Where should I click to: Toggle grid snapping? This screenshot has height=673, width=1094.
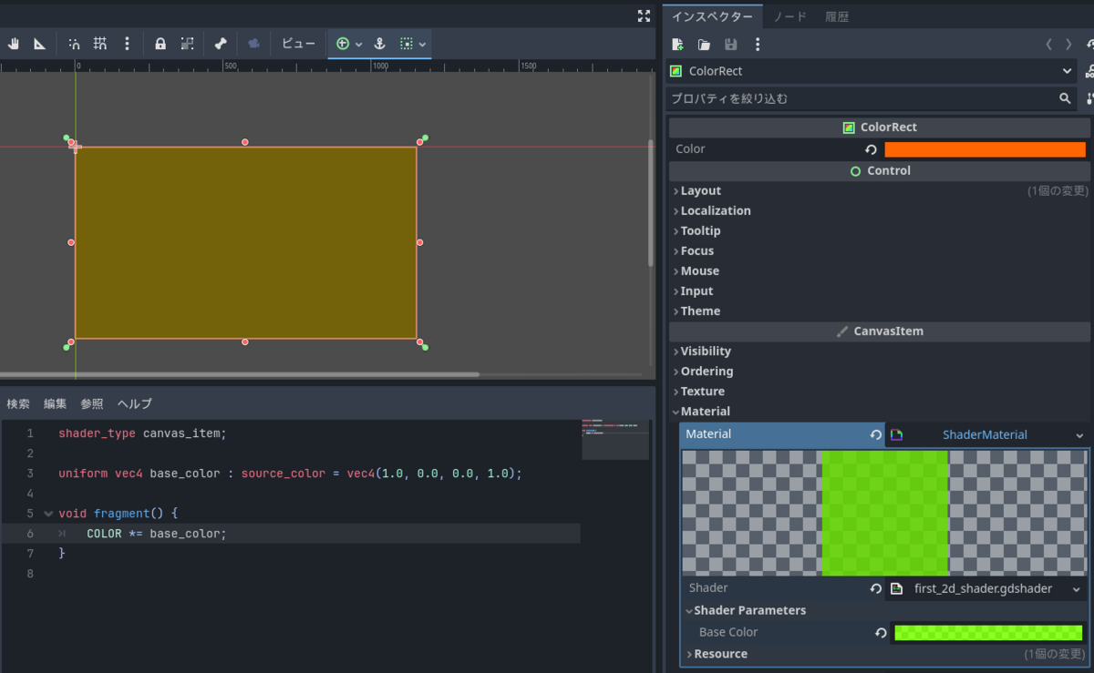[100, 42]
